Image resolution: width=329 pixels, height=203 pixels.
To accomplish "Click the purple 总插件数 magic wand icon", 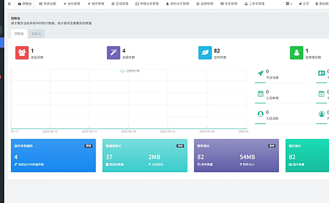I will coord(114,53).
